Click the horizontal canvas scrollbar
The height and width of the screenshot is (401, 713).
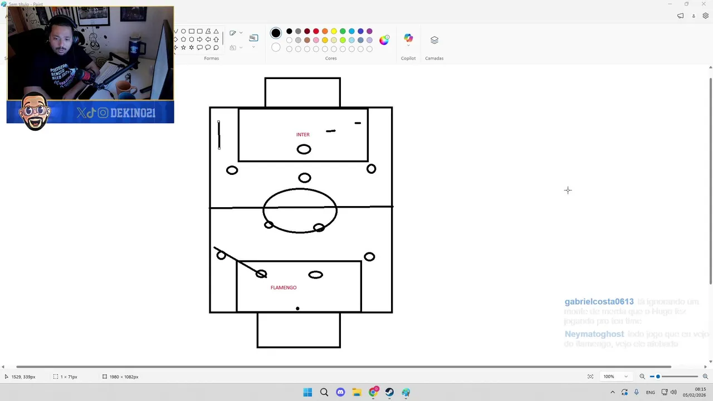(344, 367)
